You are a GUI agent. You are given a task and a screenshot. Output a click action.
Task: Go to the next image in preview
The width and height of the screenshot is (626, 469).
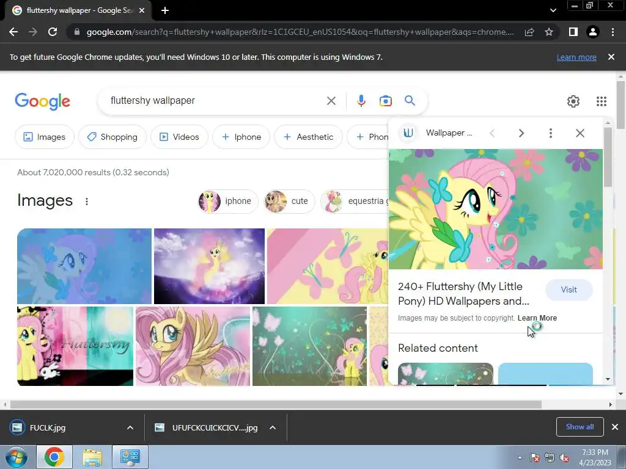(x=521, y=133)
